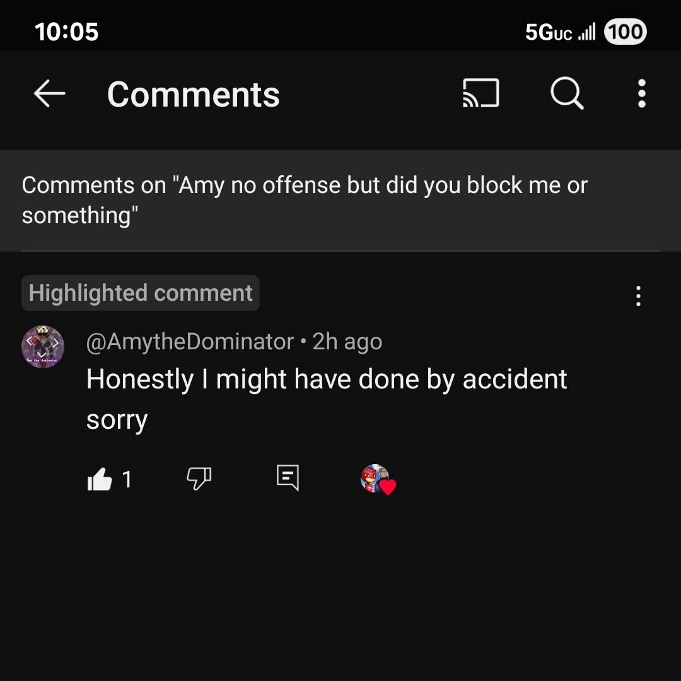This screenshot has width=681, height=681.
Task: Tap the Comments header title
Action: tap(194, 94)
